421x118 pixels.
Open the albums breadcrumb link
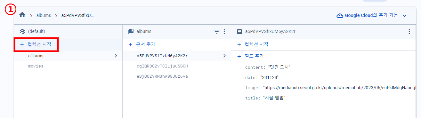pos(44,15)
